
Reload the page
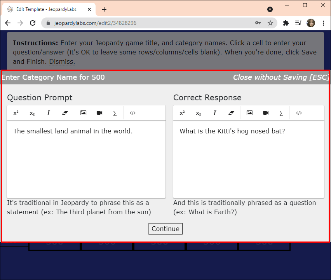pyautogui.click(x=33, y=23)
